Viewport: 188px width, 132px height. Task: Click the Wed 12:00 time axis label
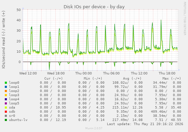point(28,73)
